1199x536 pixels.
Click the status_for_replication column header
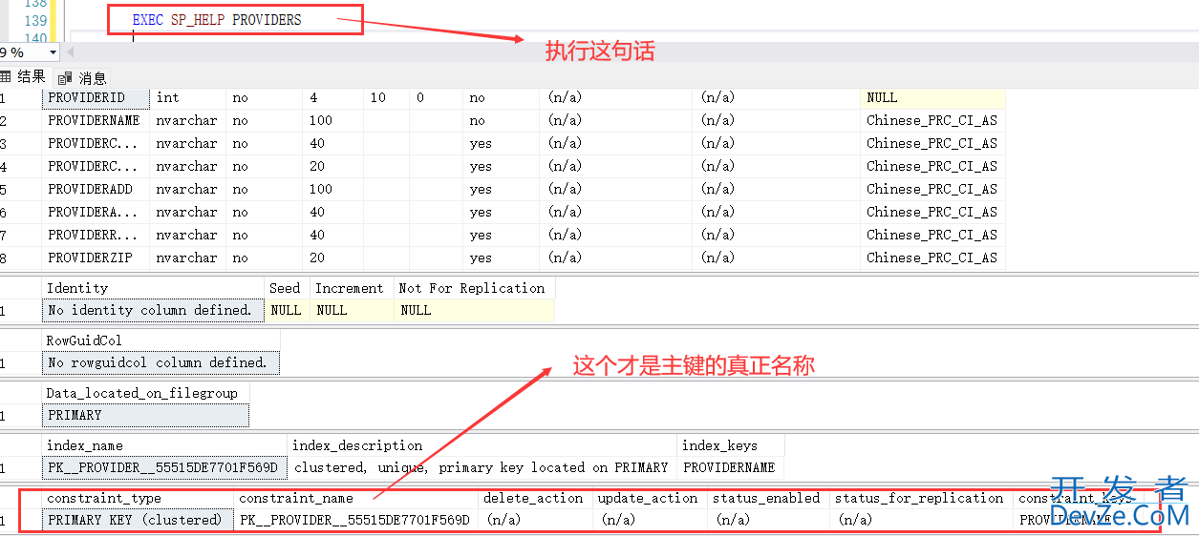(x=921, y=498)
